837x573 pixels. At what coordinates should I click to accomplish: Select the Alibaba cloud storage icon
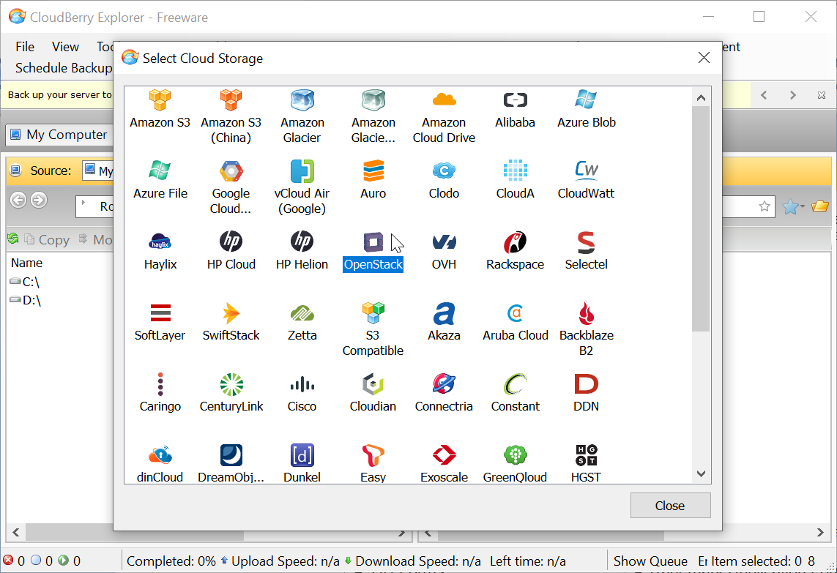pos(515,100)
